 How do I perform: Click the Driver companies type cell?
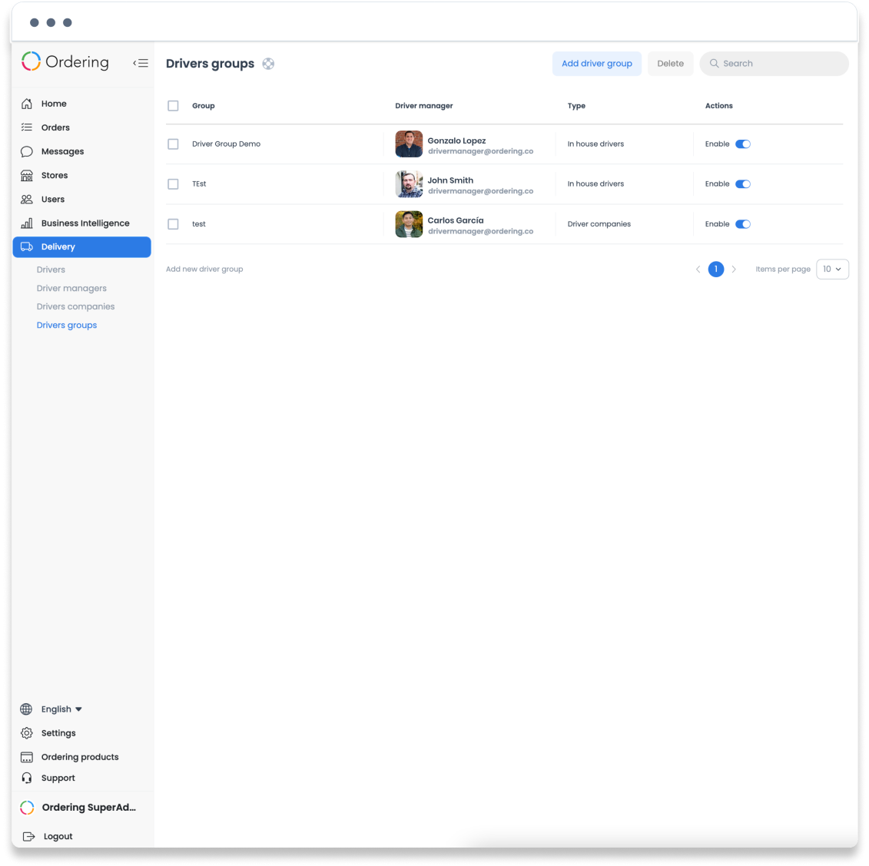click(x=599, y=224)
